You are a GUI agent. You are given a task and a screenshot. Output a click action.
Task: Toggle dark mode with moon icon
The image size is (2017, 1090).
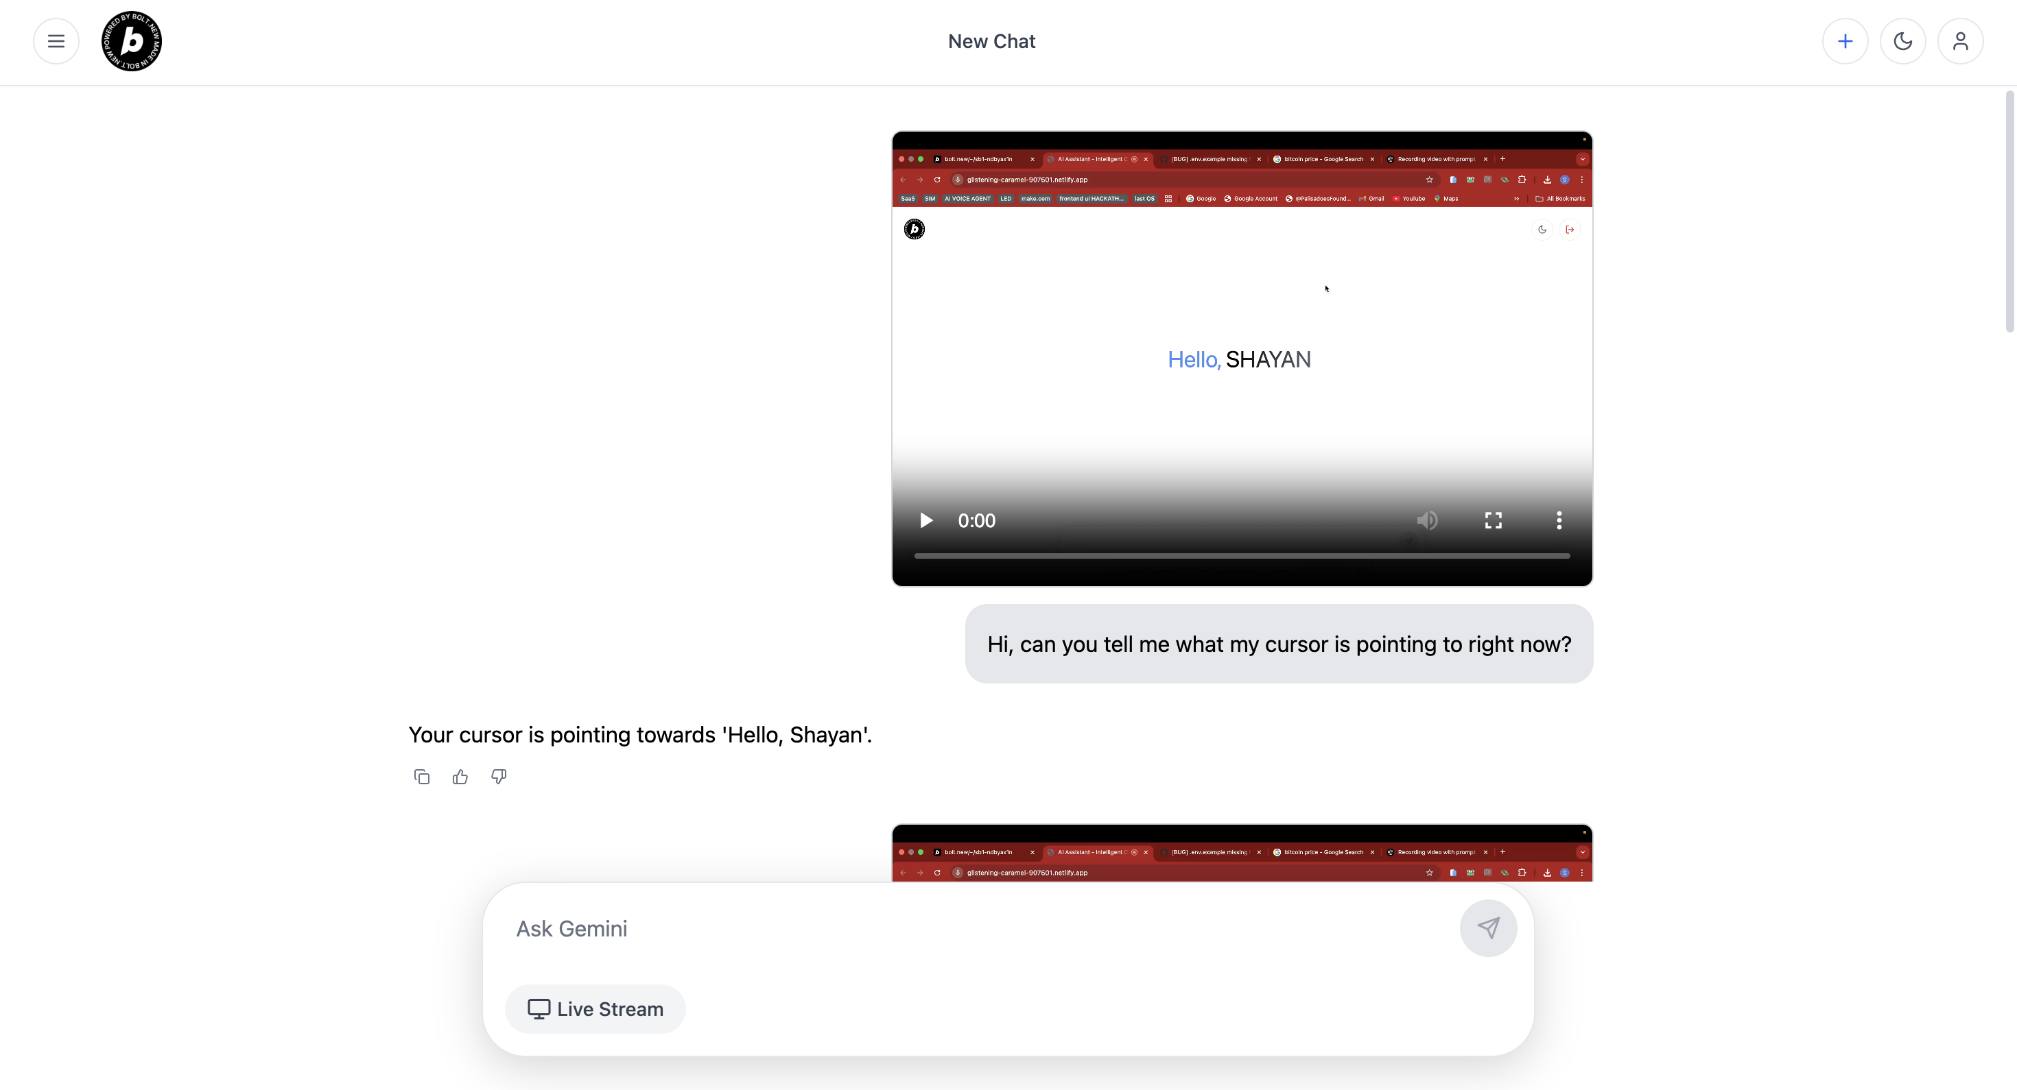coord(1902,41)
